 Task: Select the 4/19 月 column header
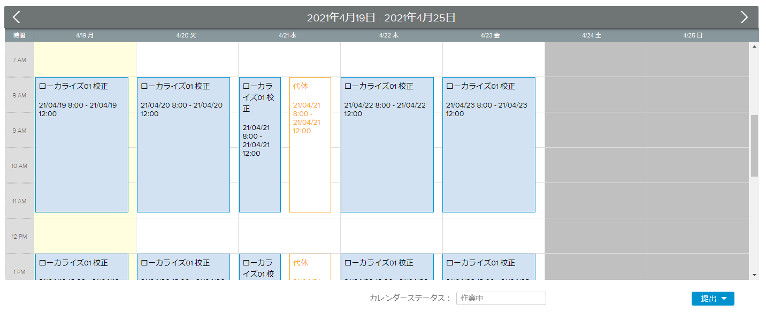tap(85, 35)
